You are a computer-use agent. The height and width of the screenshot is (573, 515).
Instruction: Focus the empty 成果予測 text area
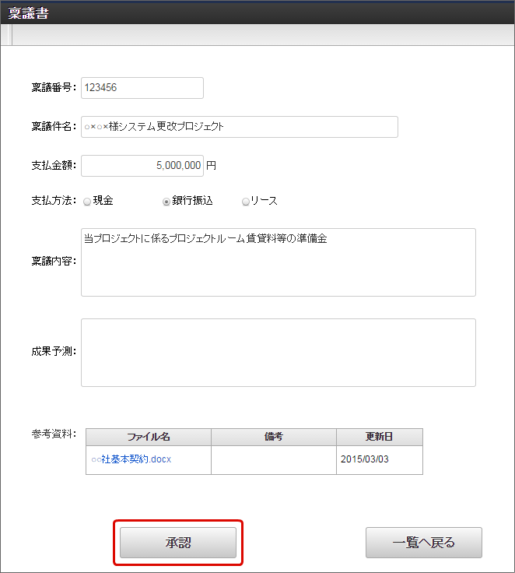278,352
